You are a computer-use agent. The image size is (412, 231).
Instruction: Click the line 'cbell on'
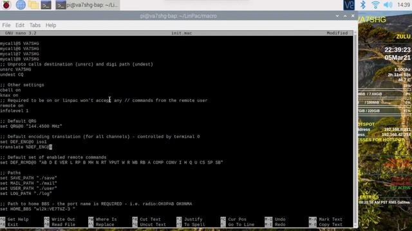click(10, 90)
